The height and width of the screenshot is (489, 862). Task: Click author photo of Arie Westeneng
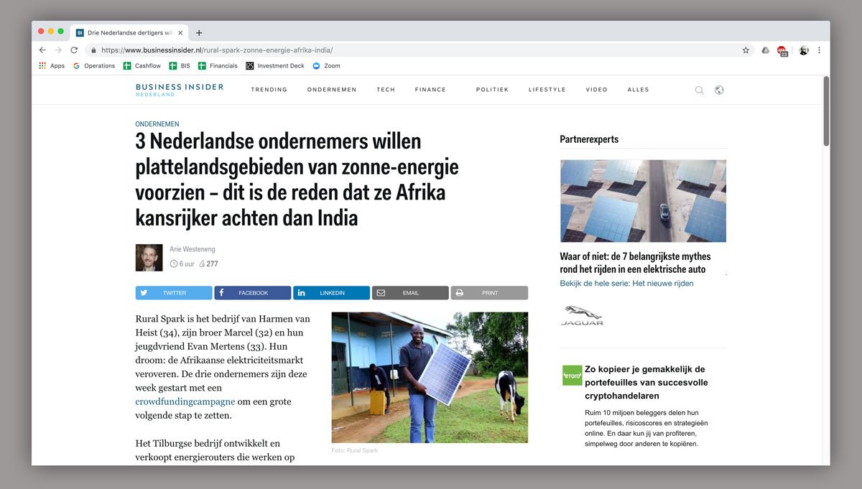(x=149, y=258)
